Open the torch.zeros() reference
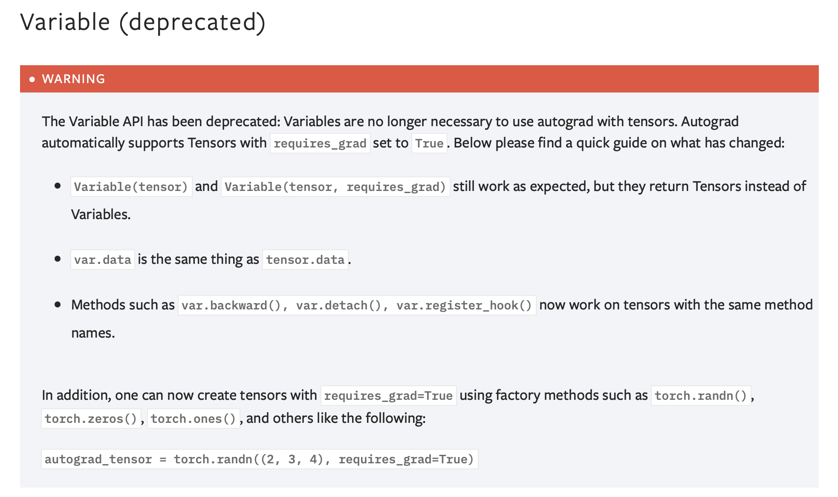Image resolution: width=838 pixels, height=497 pixels. click(90, 419)
